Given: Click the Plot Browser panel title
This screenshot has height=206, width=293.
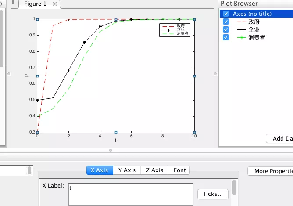Looking at the screenshot, I should coord(239,4).
